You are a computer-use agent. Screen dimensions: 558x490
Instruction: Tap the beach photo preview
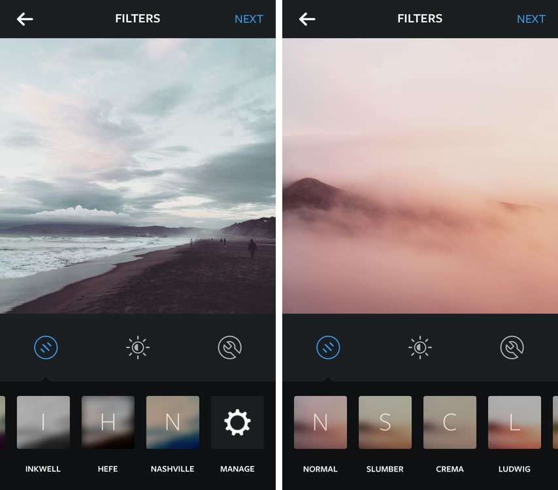[x=138, y=176]
